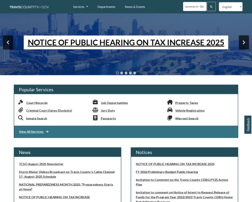This screenshot has height=202, width=252.
Task: Click the briefcase icon beside Job Opportunities
Action: coord(95,102)
